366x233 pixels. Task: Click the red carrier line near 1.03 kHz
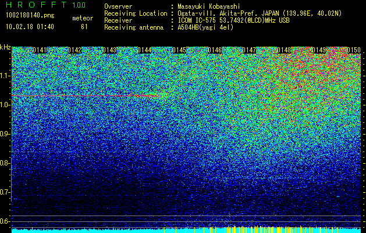click(x=84, y=96)
